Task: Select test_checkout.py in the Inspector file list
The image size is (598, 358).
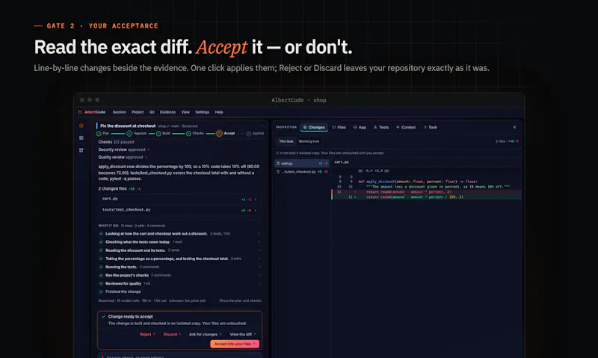Action: 302,172
